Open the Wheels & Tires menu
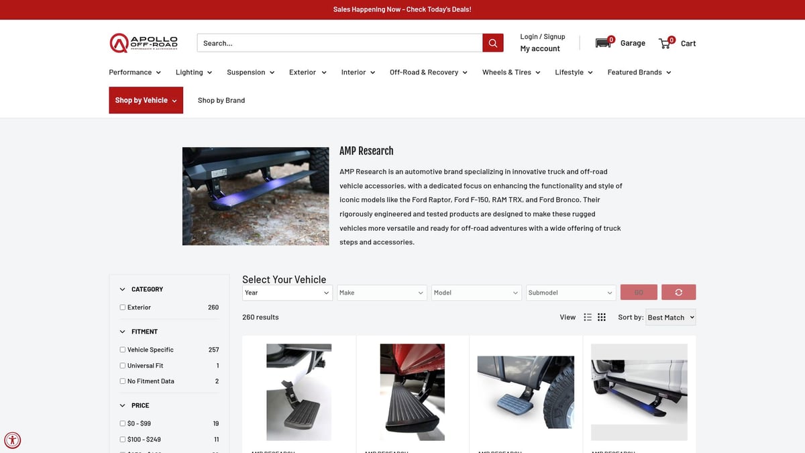Screen dimensions: 805x453 pos(511,72)
